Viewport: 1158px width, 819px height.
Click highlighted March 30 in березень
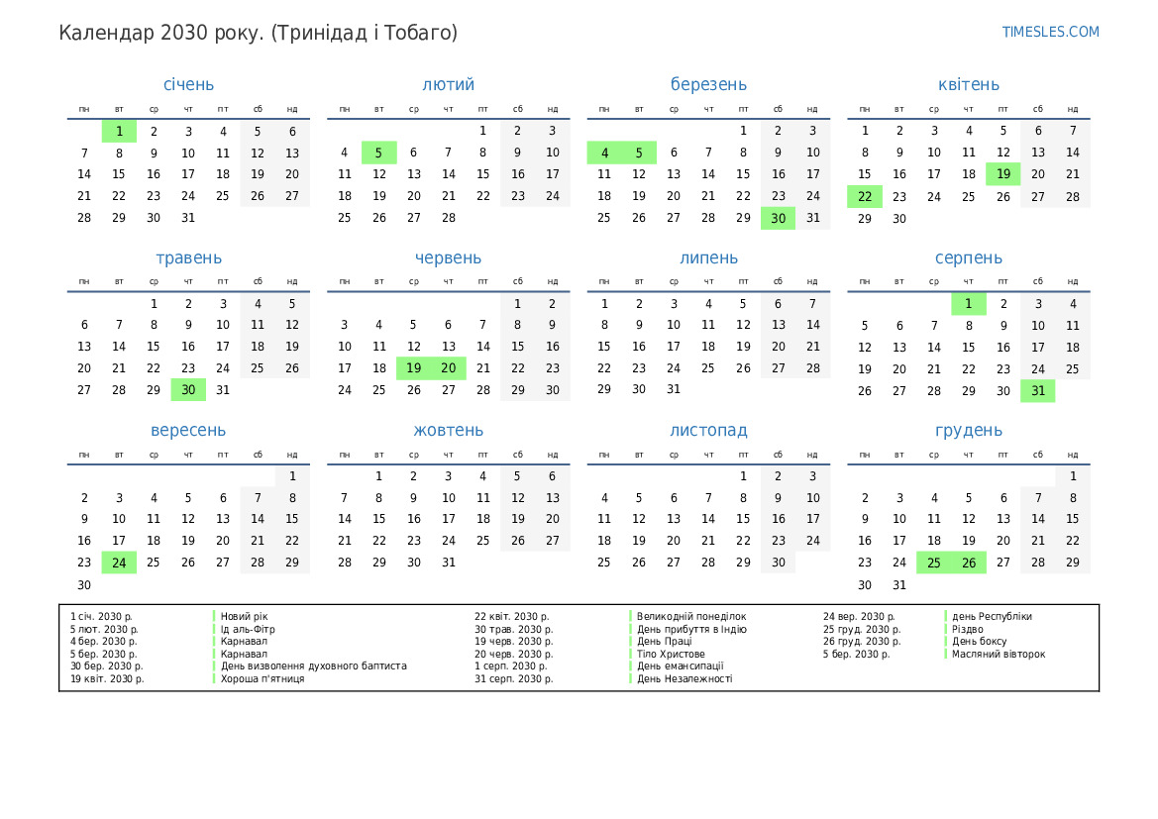click(778, 218)
